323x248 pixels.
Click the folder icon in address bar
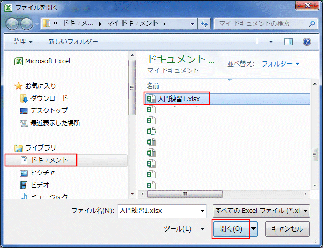click(x=47, y=23)
